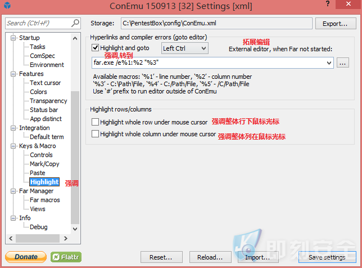The height and width of the screenshot is (268, 362).
Task: Open the Debug settings page
Action: [x=39, y=227]
